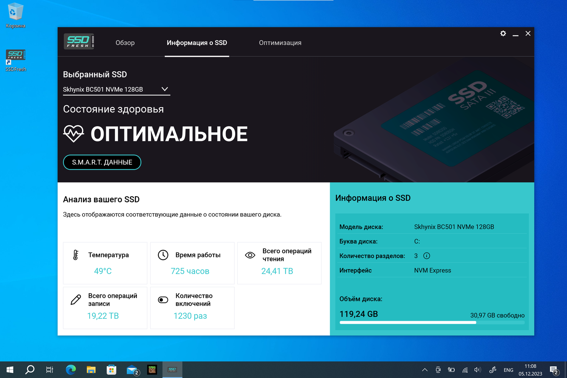Open S.M.A.R.T. ДАННЫЕ button
Screen dimensions: 567x378
point(102,162)
